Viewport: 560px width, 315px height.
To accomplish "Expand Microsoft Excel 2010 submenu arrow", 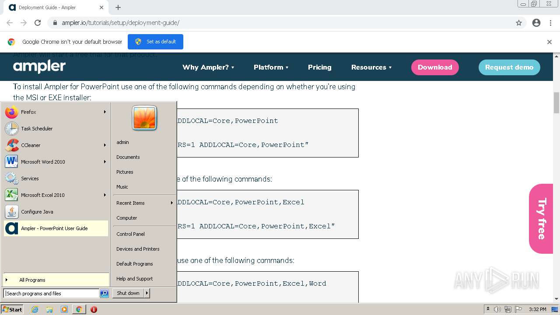I will coord(105,195).
